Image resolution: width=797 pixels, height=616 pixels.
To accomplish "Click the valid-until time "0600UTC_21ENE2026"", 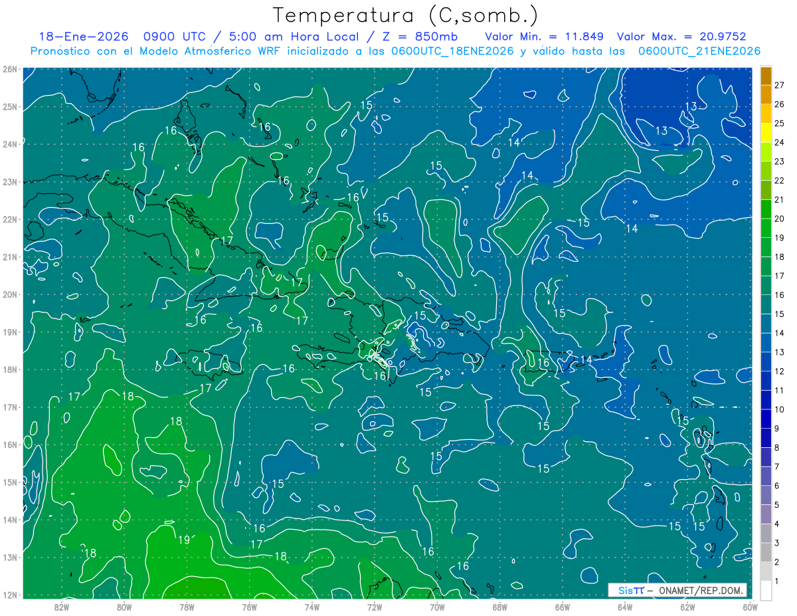I will point(699,51).
